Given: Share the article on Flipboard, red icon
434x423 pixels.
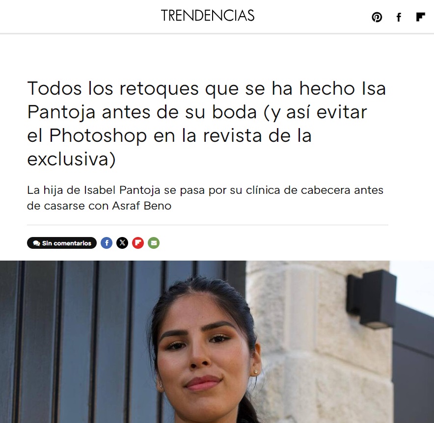Looking at the screenshot, I should (x=138, y=243).
